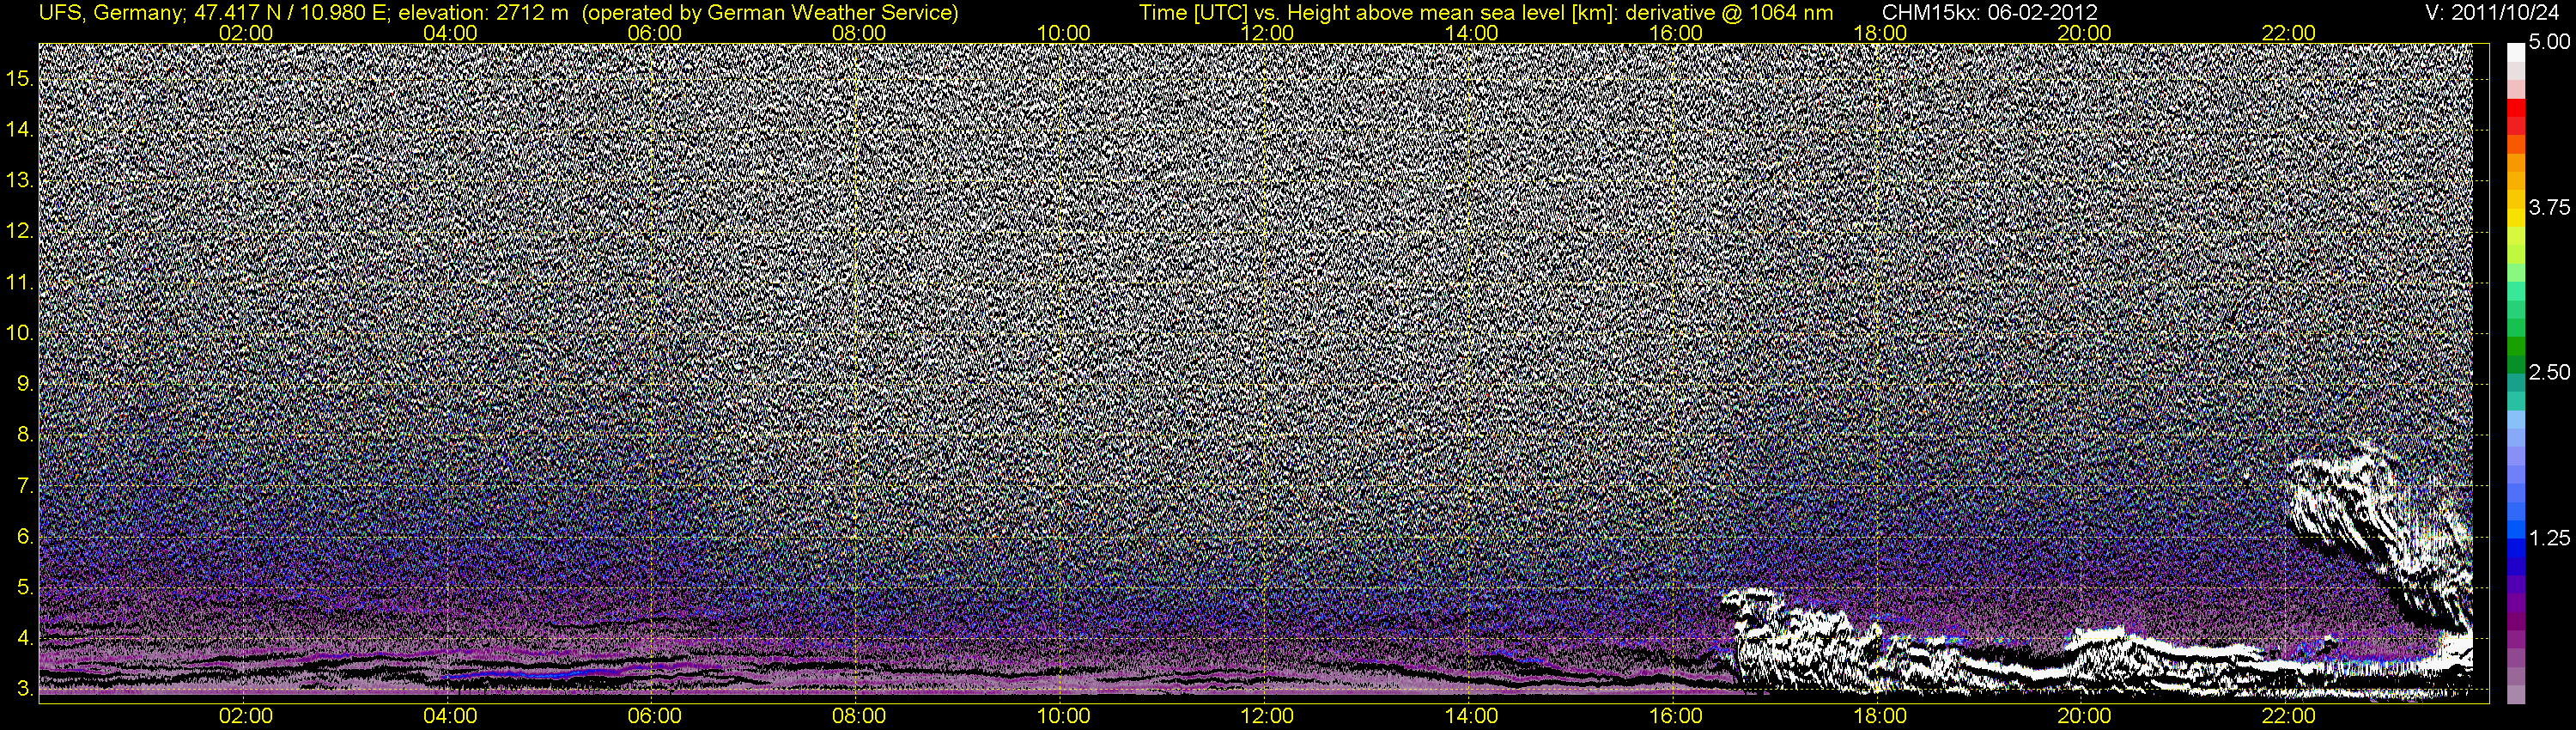
Task: Click the 14:00 label on the upper time axis
Action: pos(1472,33)
